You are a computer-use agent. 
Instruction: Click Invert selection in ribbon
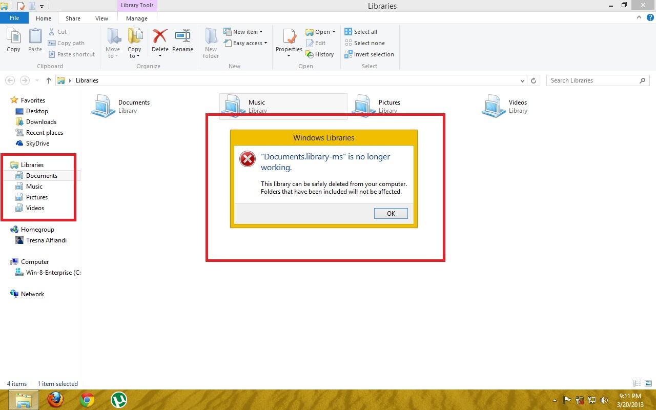[x=369, y=54]
